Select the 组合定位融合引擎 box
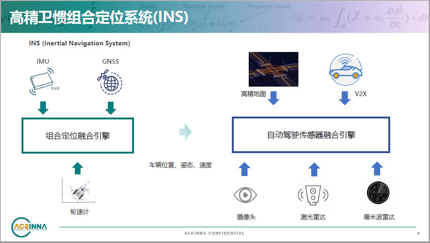430x243 pixels. click(78, 135)
